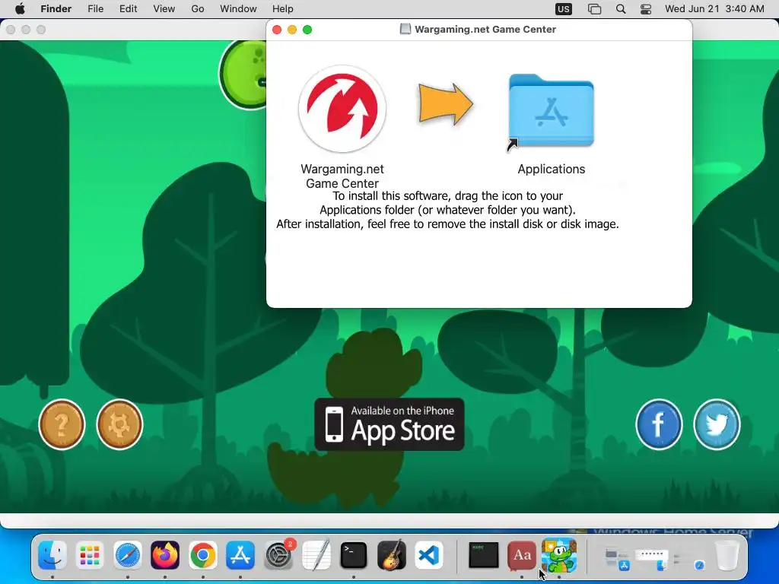Open the Trash in the Dock
Image resolution: width=779 pixels, height=584 pixels.
(x=727, y=555)
